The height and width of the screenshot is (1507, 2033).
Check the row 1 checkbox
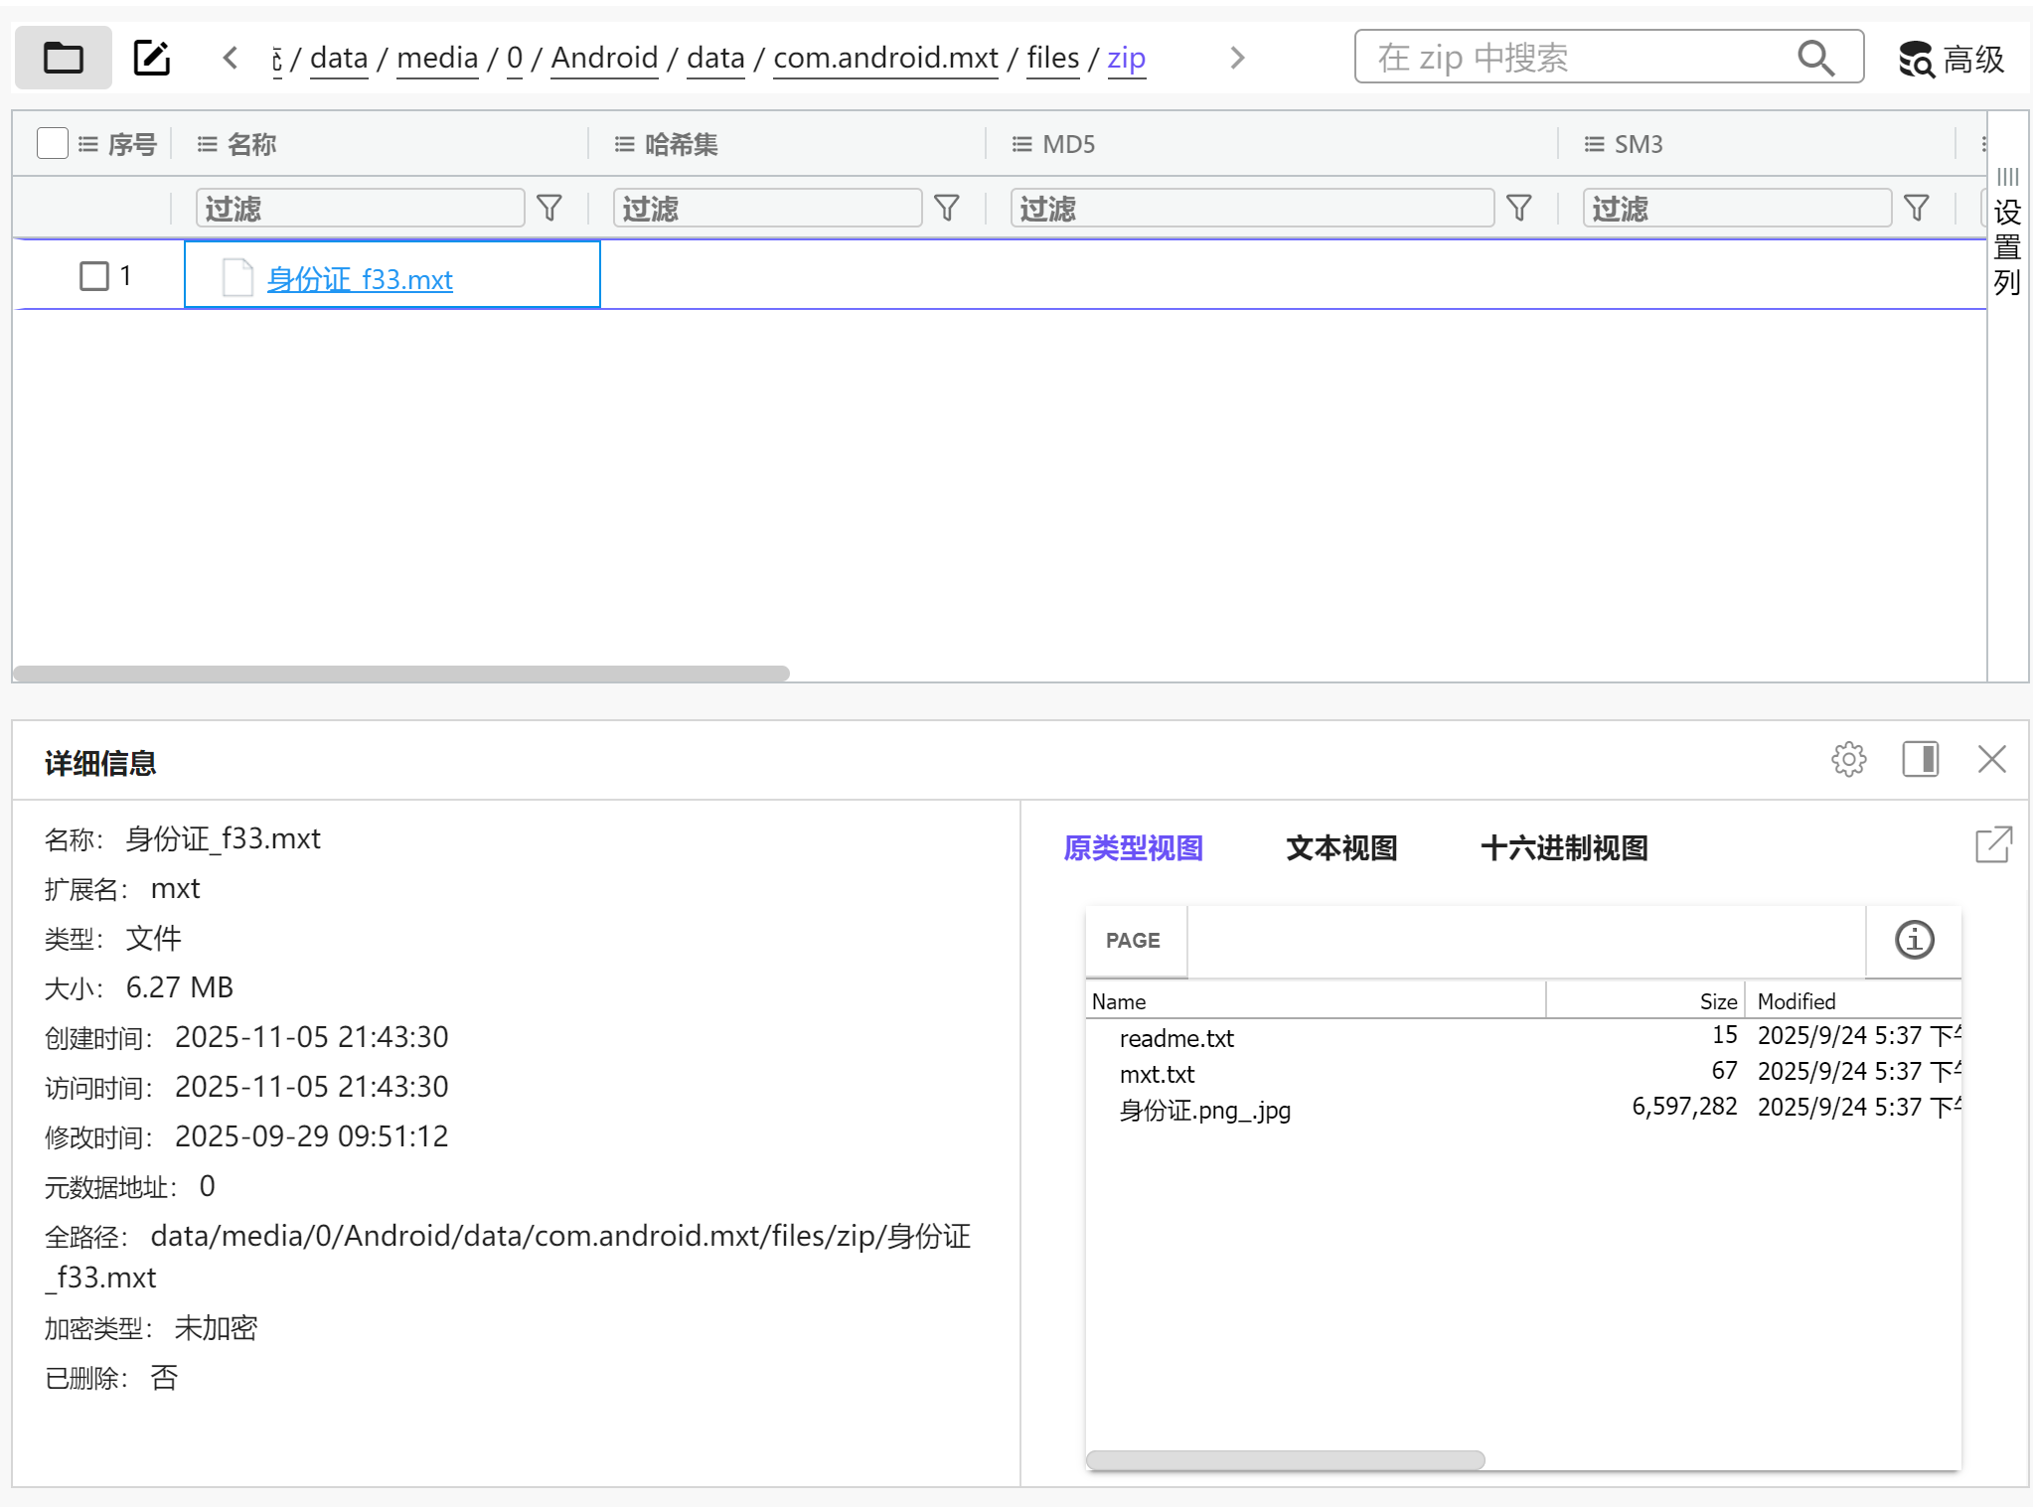tap(94, 276)
